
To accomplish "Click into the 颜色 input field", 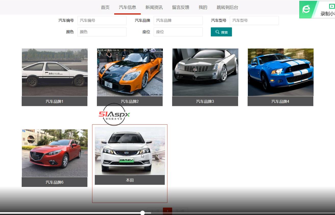I will 102,32.
